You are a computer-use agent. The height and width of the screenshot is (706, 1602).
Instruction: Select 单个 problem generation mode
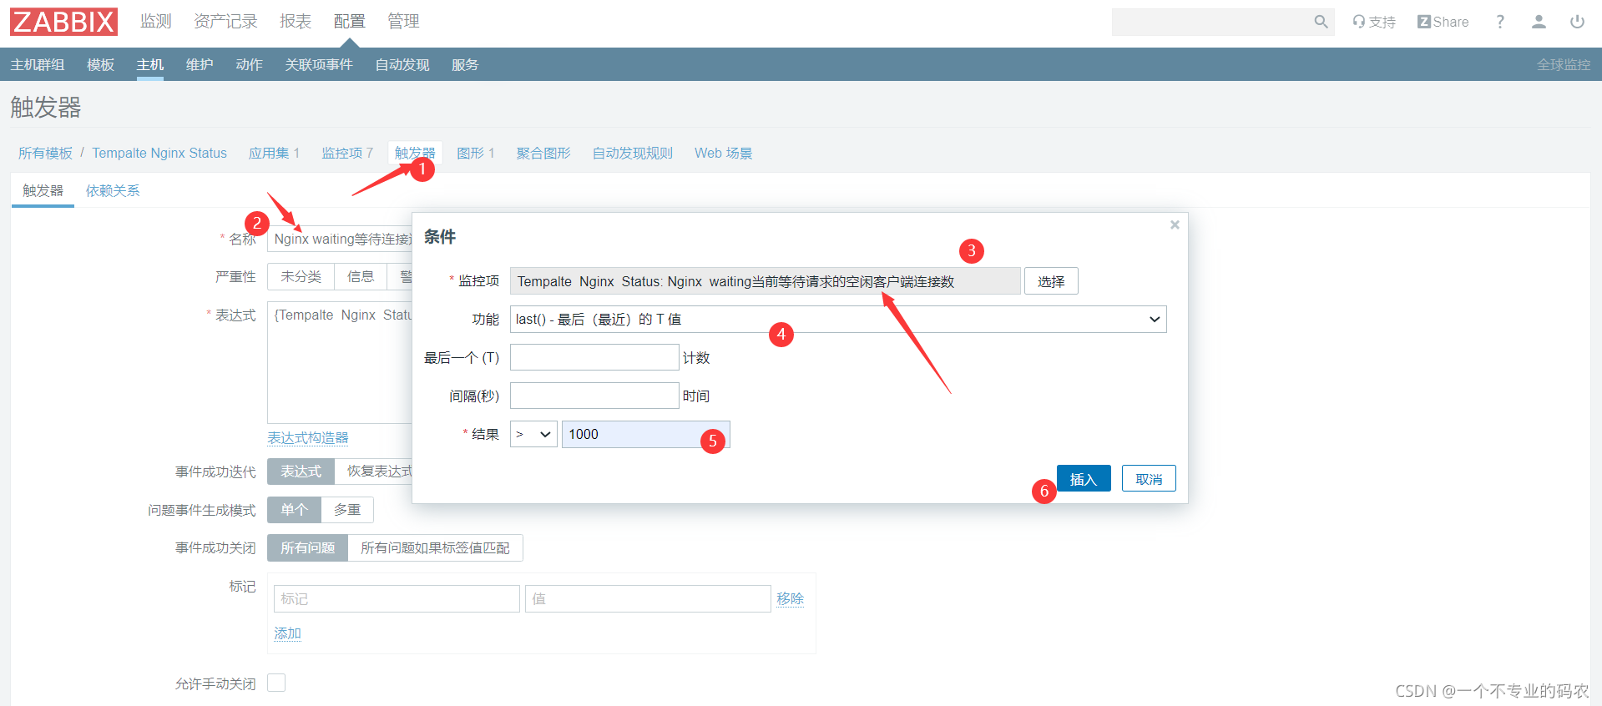[x=294, y=510]
